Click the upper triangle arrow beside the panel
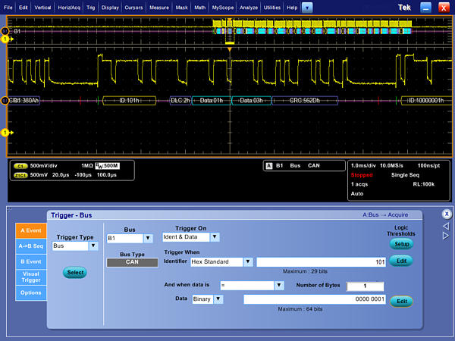455x341 pixels. (447, 225)
